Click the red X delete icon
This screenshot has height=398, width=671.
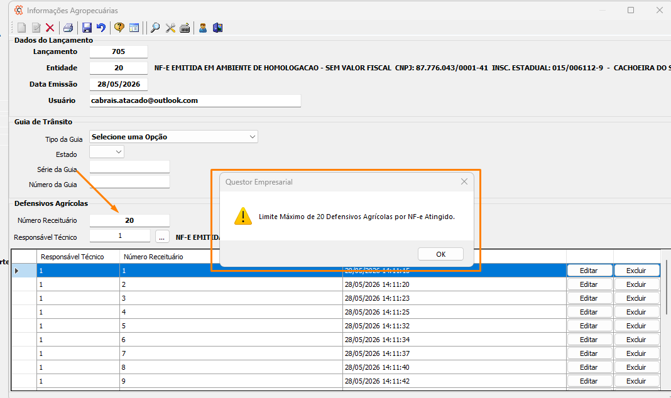50,28
